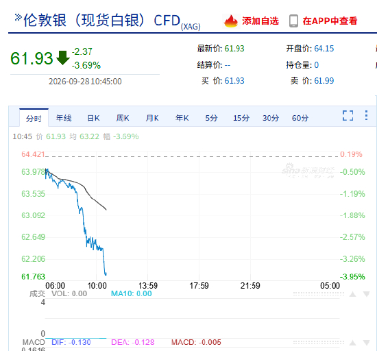Viewport: 377px width, 351px height.
Task: Click the 在APP中查看 link
Action: click(330, 21)
